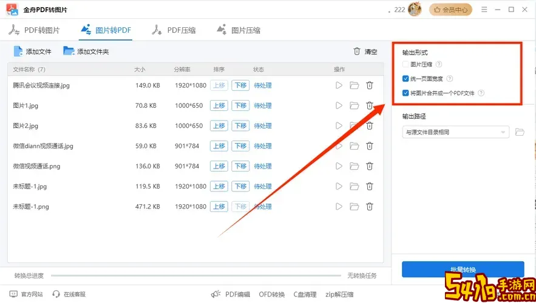Preview 未标题-1.jpg with the play icon
Screen dimensions: 536x303
pos(339,186)
